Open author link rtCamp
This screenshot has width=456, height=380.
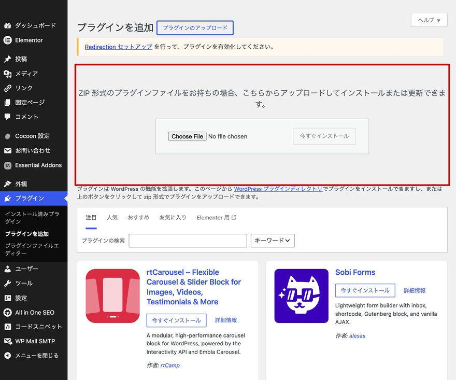click(170, 365)
